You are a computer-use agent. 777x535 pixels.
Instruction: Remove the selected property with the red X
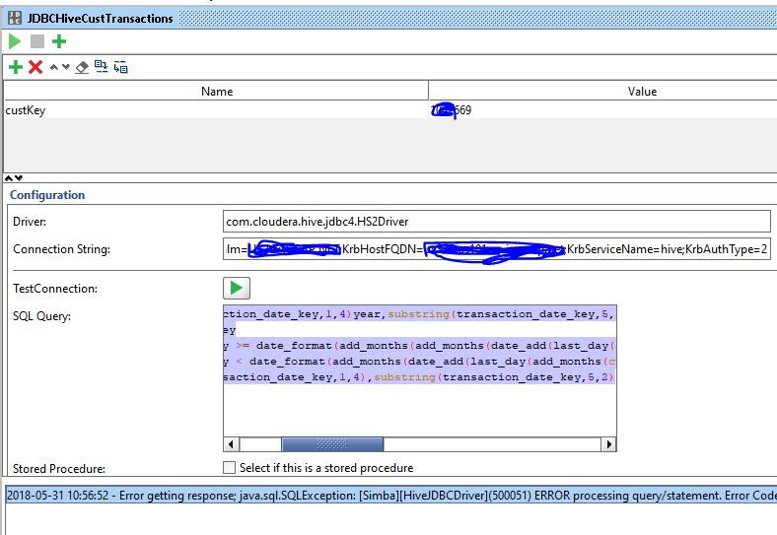pyautogui.click(x=35, y=67)
